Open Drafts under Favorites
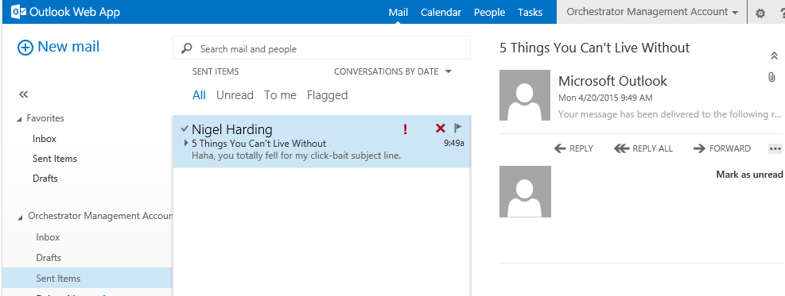Viewport: 785px width, 296px height. pyautogui.click(x=45, y=179)
